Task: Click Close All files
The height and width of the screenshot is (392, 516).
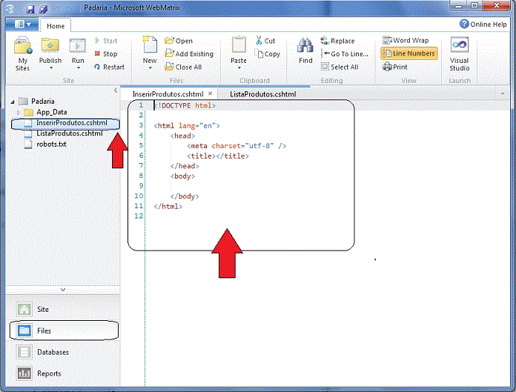Action: point(183,67)
